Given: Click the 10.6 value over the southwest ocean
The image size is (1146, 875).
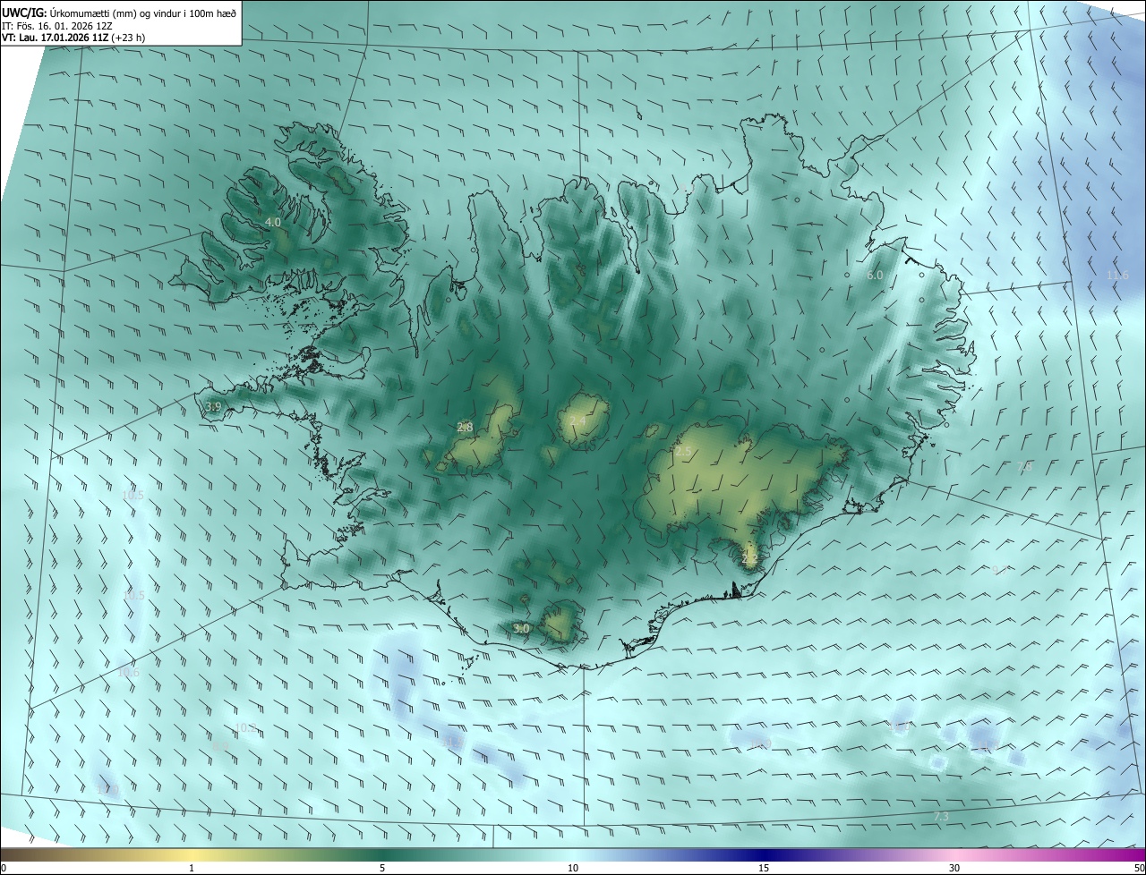Looking at the screenshot, I should click(x=129, y=672).
